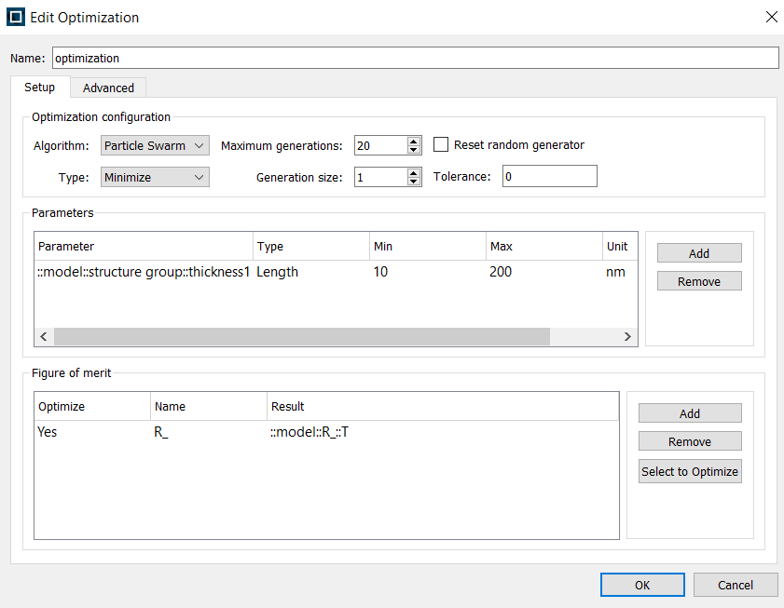Switch to the Advanced tab
Viewport: 784px width, 608px height.
108,88
